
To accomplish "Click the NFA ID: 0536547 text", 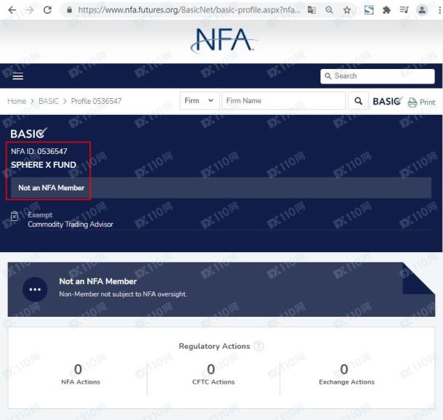I will pyautogui.click(x=39, y=151).
